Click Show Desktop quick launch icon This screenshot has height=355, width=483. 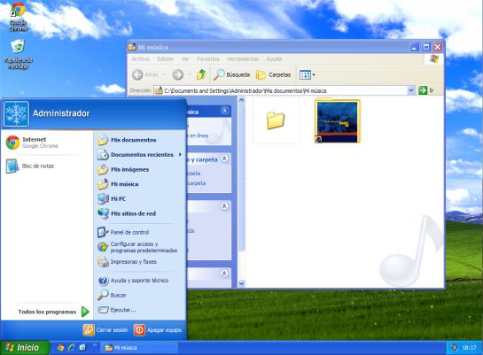click(82, 348)
